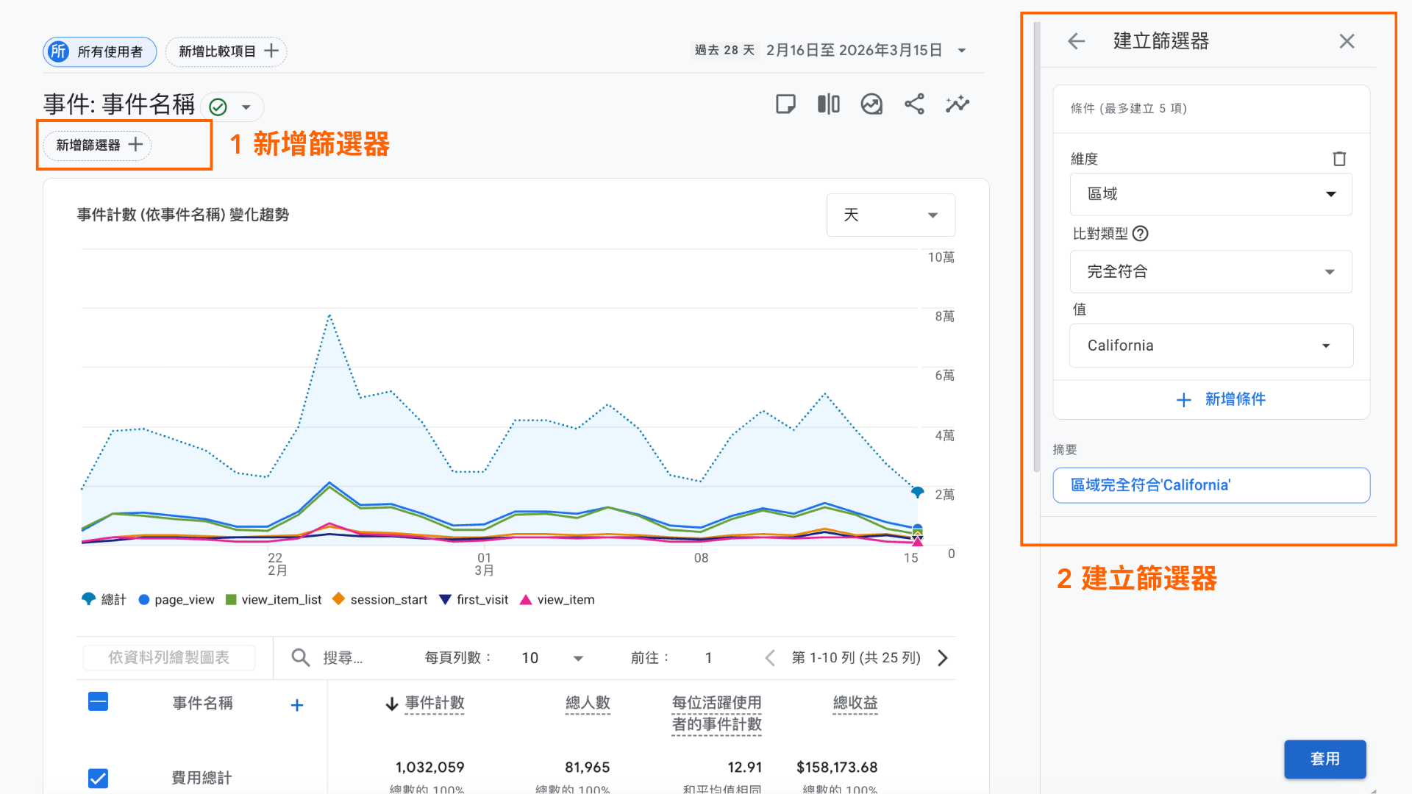
Task: Click the note/snapshot icon in the toolbar
Action: (x=785, y=104)
